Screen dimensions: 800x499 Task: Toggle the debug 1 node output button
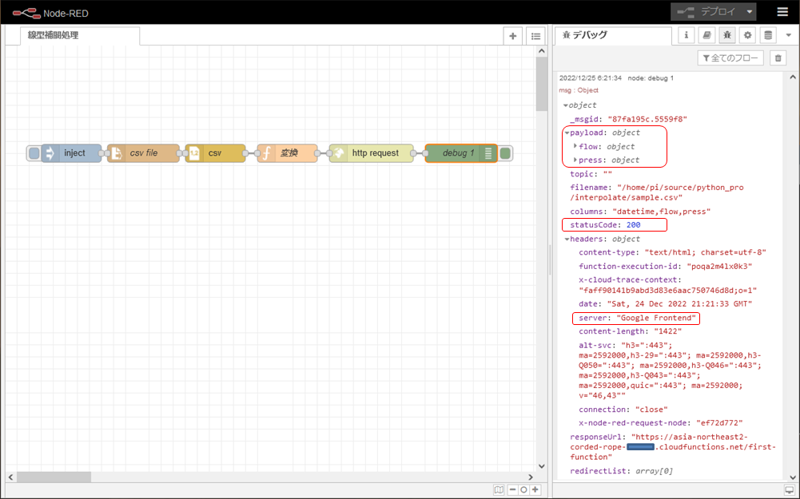[x=506, y=153]
